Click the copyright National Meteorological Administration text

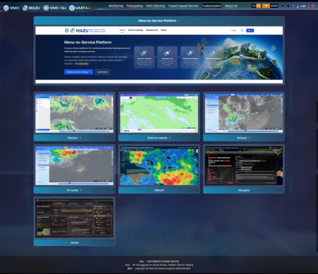(163, 268)
